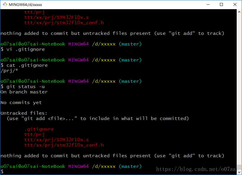The width and height of the screenshot is (242, 175).
Task: Click the hint line '(use "git add <file>..."'
Action: [98, 119]
